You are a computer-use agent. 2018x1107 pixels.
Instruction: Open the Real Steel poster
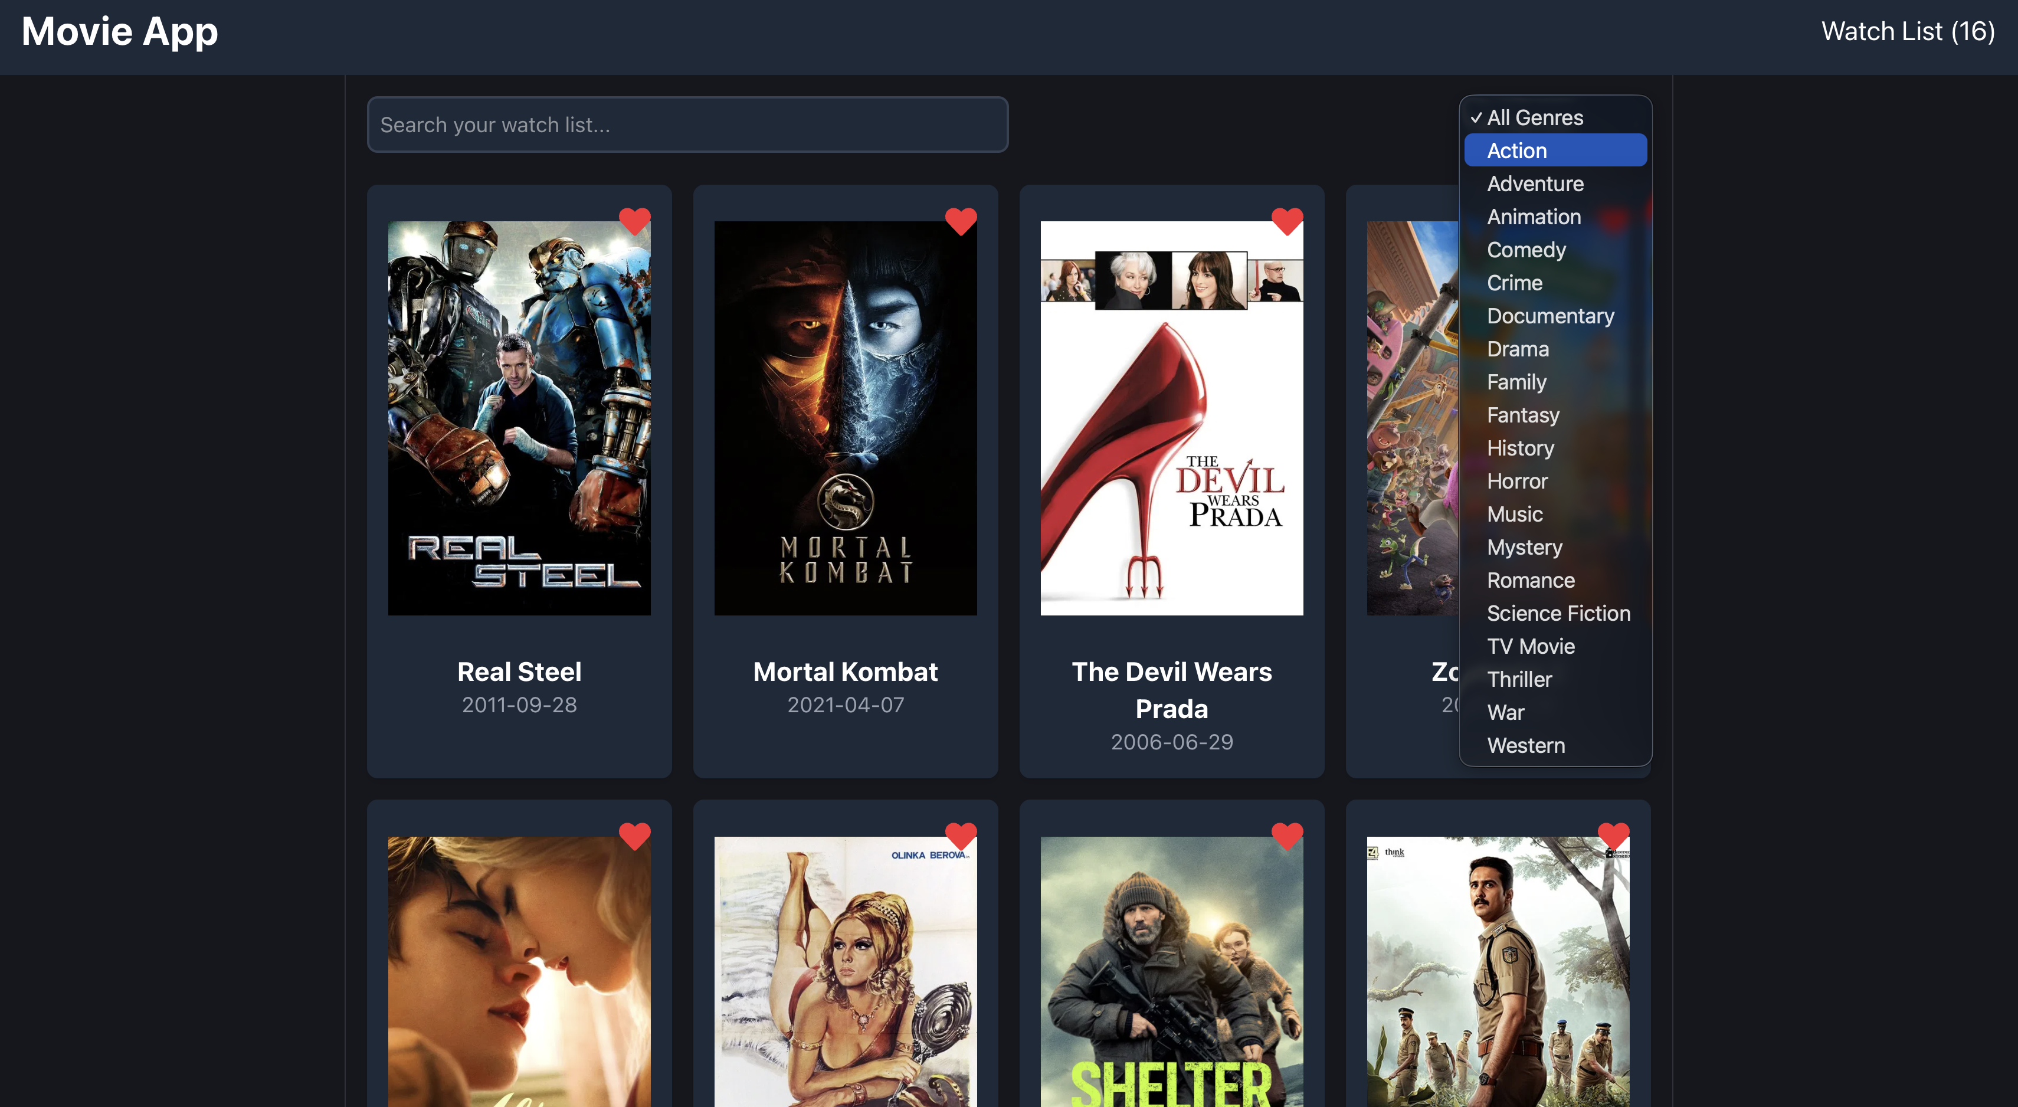point(519,418)
